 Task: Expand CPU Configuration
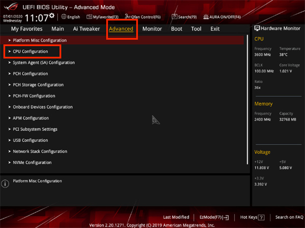click(x=30, y=52)
